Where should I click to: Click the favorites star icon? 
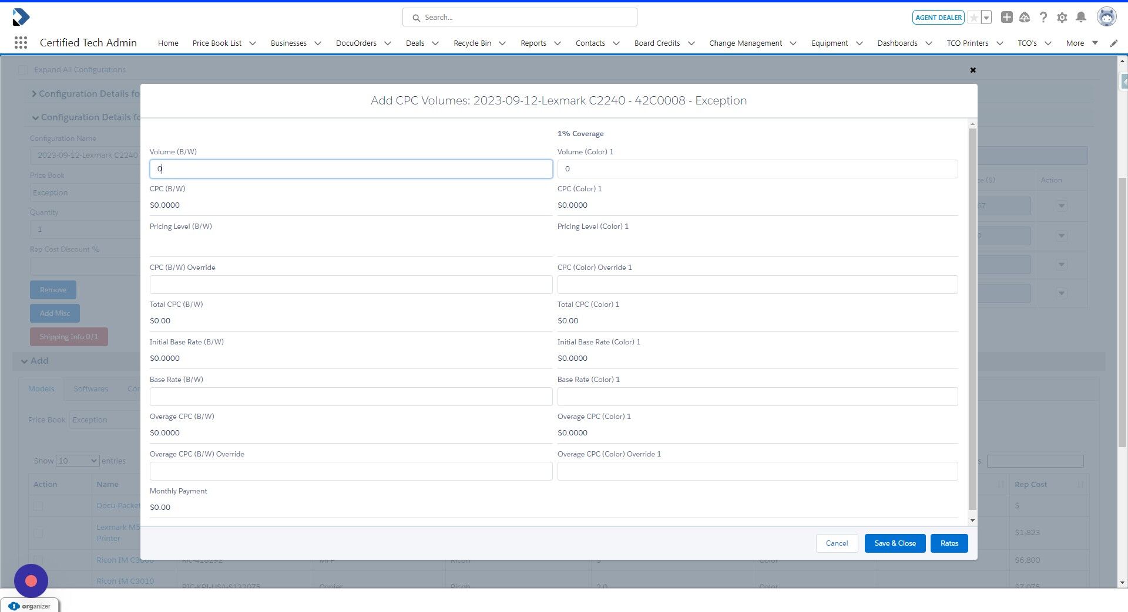point(973,17)
